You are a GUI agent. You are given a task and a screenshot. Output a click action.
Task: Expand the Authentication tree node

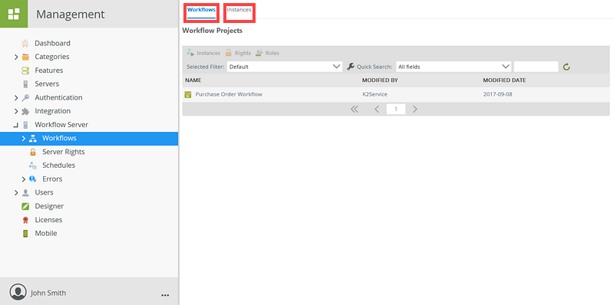[x=16, y=98]
